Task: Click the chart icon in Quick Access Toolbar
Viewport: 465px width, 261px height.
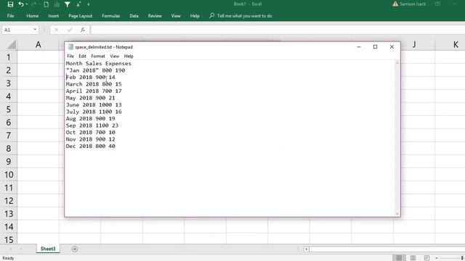Action: (57, 4)
